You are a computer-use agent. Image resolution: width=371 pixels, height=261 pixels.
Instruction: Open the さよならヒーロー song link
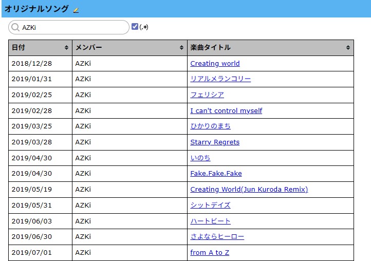(217, 237)
